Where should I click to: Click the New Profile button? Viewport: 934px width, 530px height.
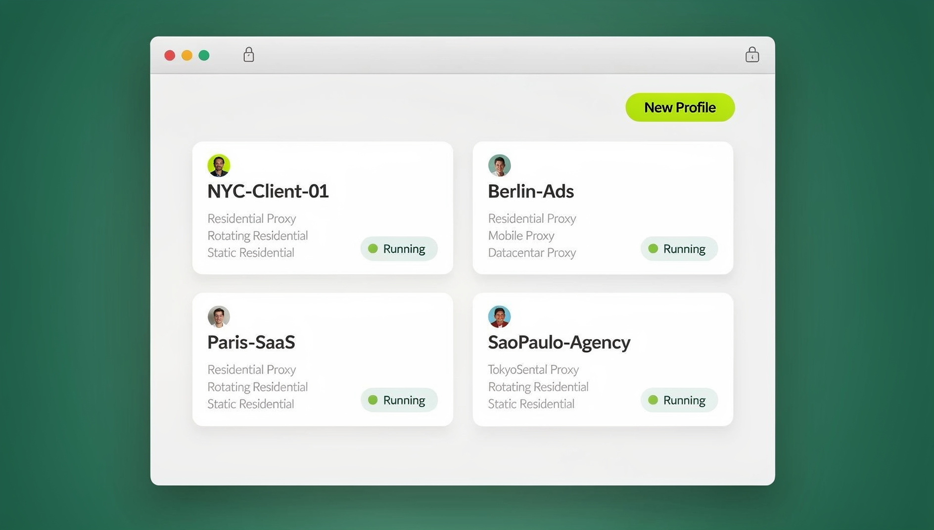(680, 107)
